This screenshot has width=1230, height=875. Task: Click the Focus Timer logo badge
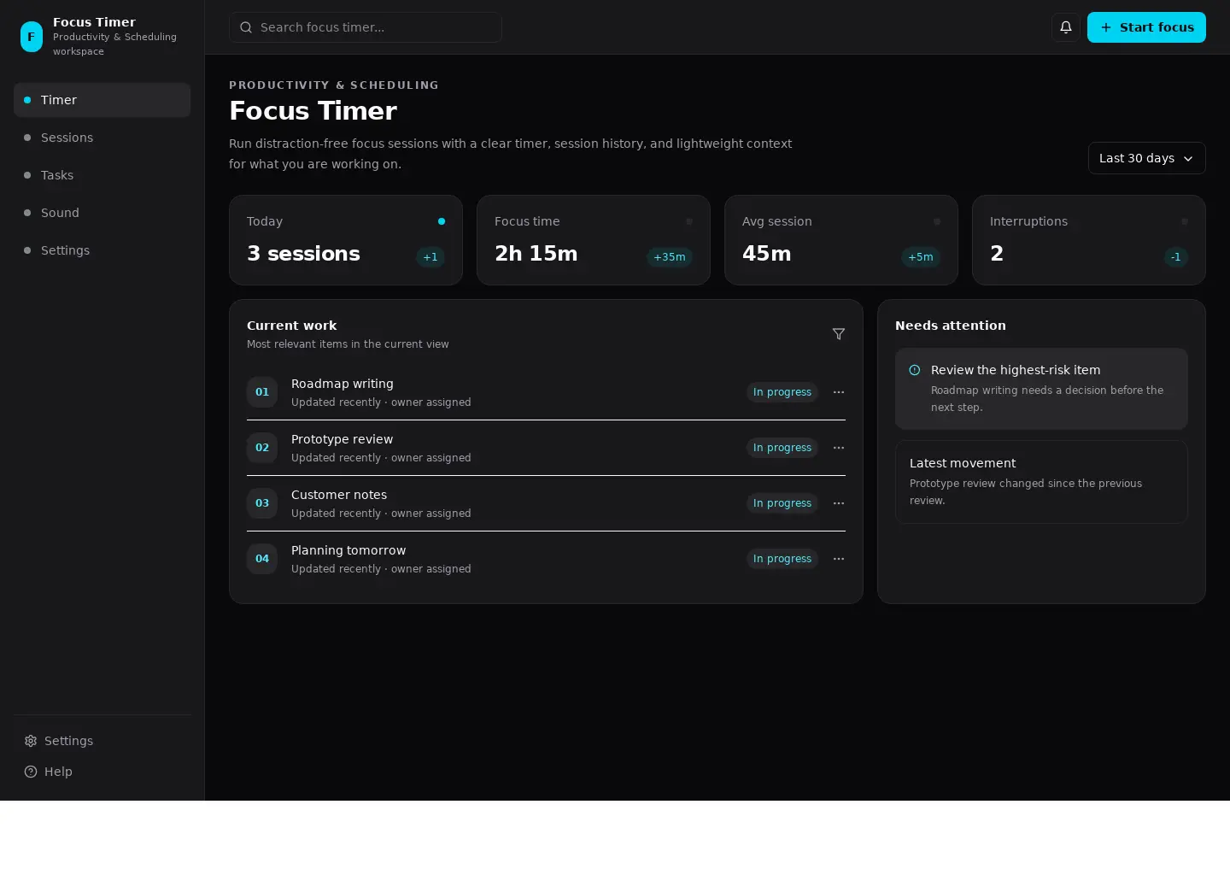[x=32, y=37]
